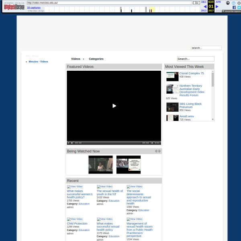241x241 pixels.
Task: Toggle fullscreen in the video player bar
Action: point(152,143)
